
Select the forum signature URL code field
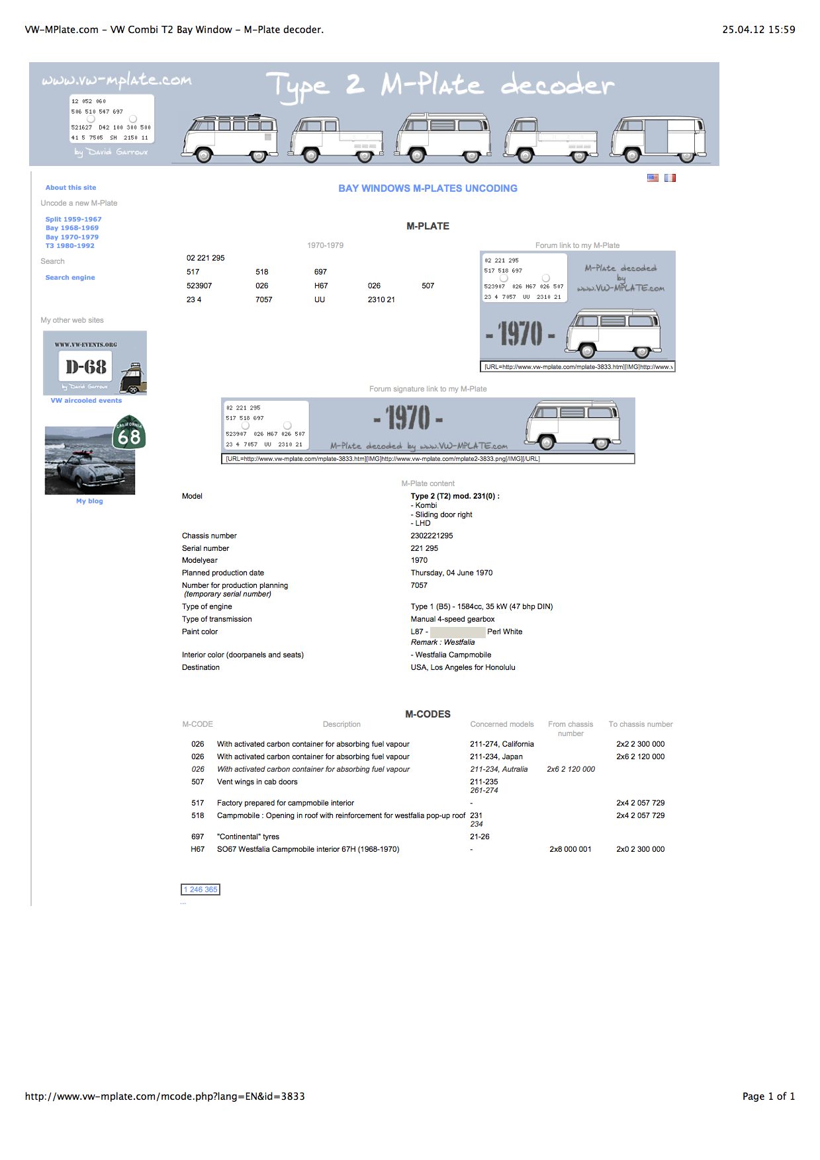tap(428, 459)
